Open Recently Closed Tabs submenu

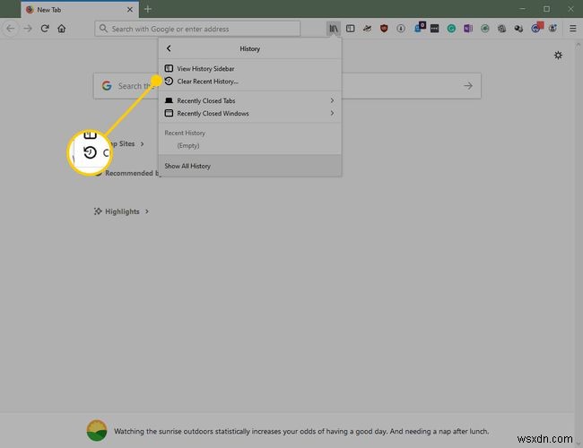tap(250, 100)
